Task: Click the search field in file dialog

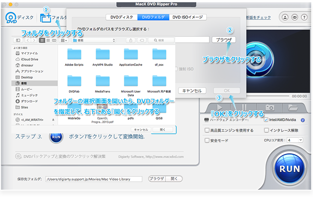Action: tap(161, 40)
